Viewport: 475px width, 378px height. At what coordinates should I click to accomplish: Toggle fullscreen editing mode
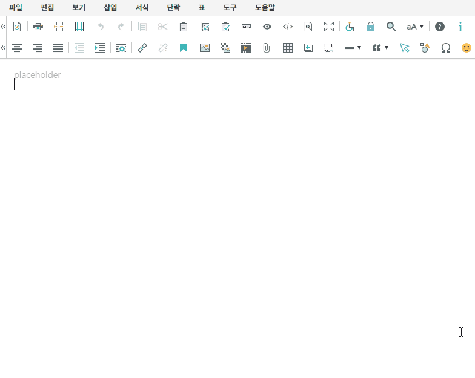[329, 27]
